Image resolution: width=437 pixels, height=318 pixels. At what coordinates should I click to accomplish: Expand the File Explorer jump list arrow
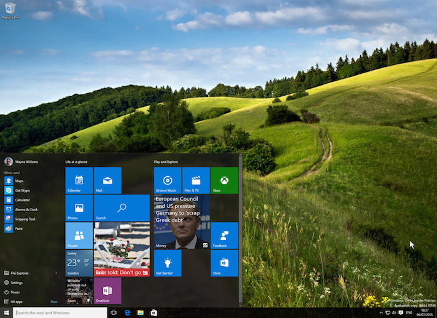tap(56, 273)
